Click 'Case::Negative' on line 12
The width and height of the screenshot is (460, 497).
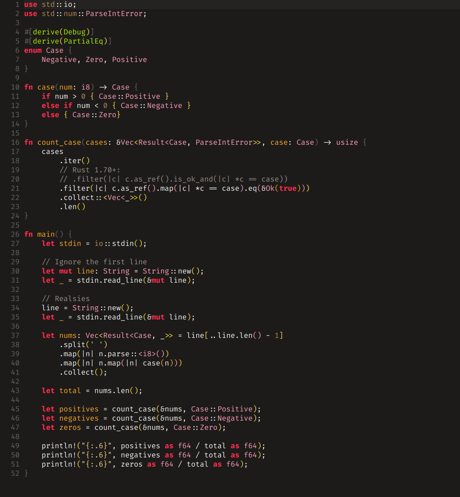pos(151,106)
